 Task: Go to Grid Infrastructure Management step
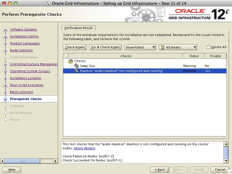coord(34,64)
